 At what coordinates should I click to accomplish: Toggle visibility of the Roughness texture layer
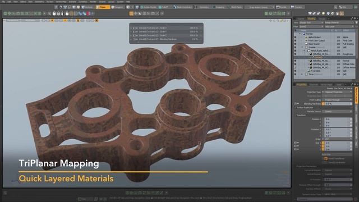296,54
